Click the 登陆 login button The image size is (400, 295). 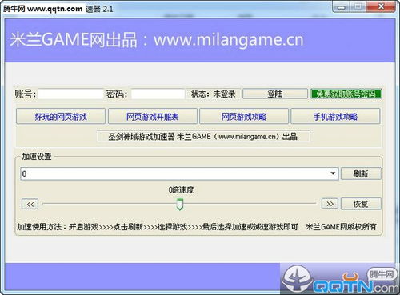[x=275, y=94]
